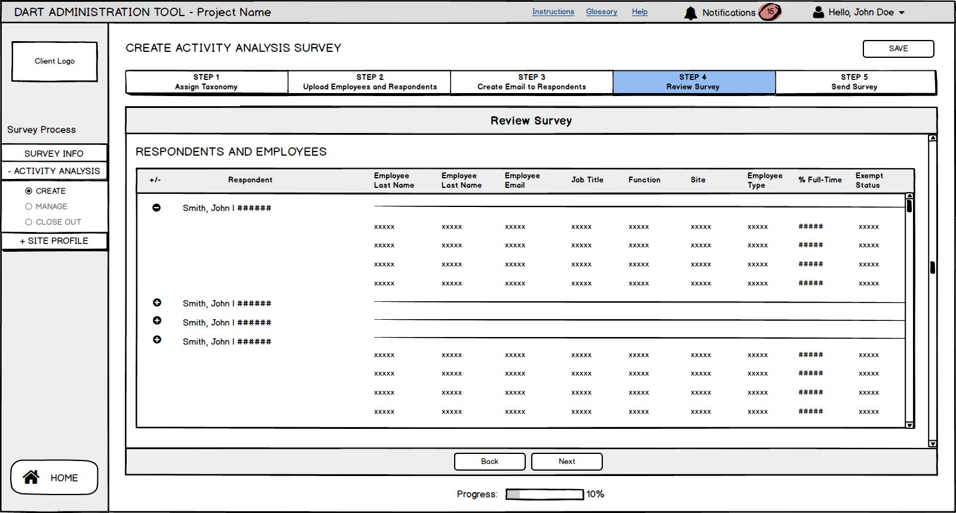Open the Help link
956x513 pixels.
click(x=640, y=12)
